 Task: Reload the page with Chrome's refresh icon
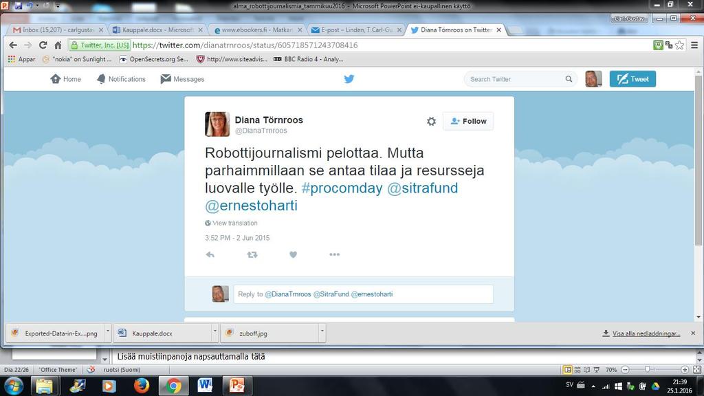(43, 45)
